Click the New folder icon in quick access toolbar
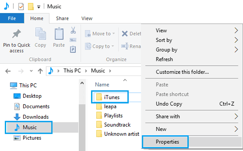Viewport: 243px width, 151px height. pos(31,6)
